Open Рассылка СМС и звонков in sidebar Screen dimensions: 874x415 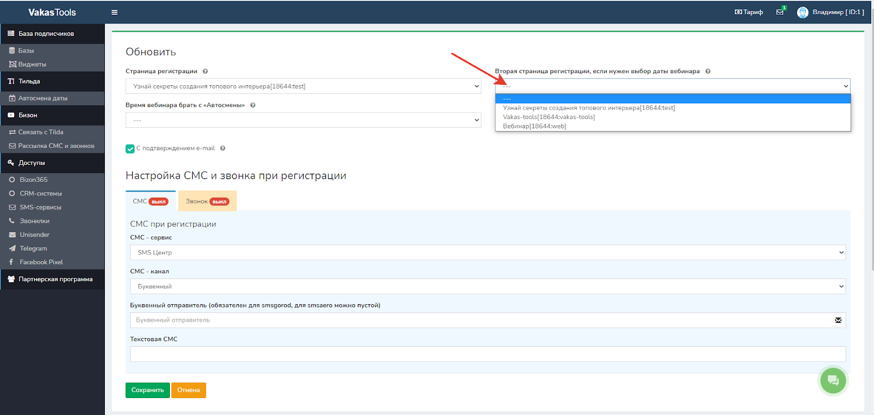coord(56,146)
